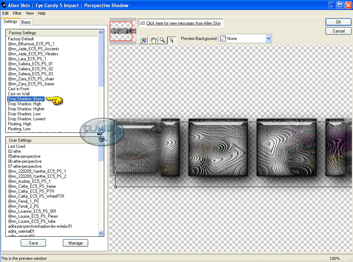
Task: Select @nn_Cathy_EC5_PS_frame setting
Action: point(32,186)
